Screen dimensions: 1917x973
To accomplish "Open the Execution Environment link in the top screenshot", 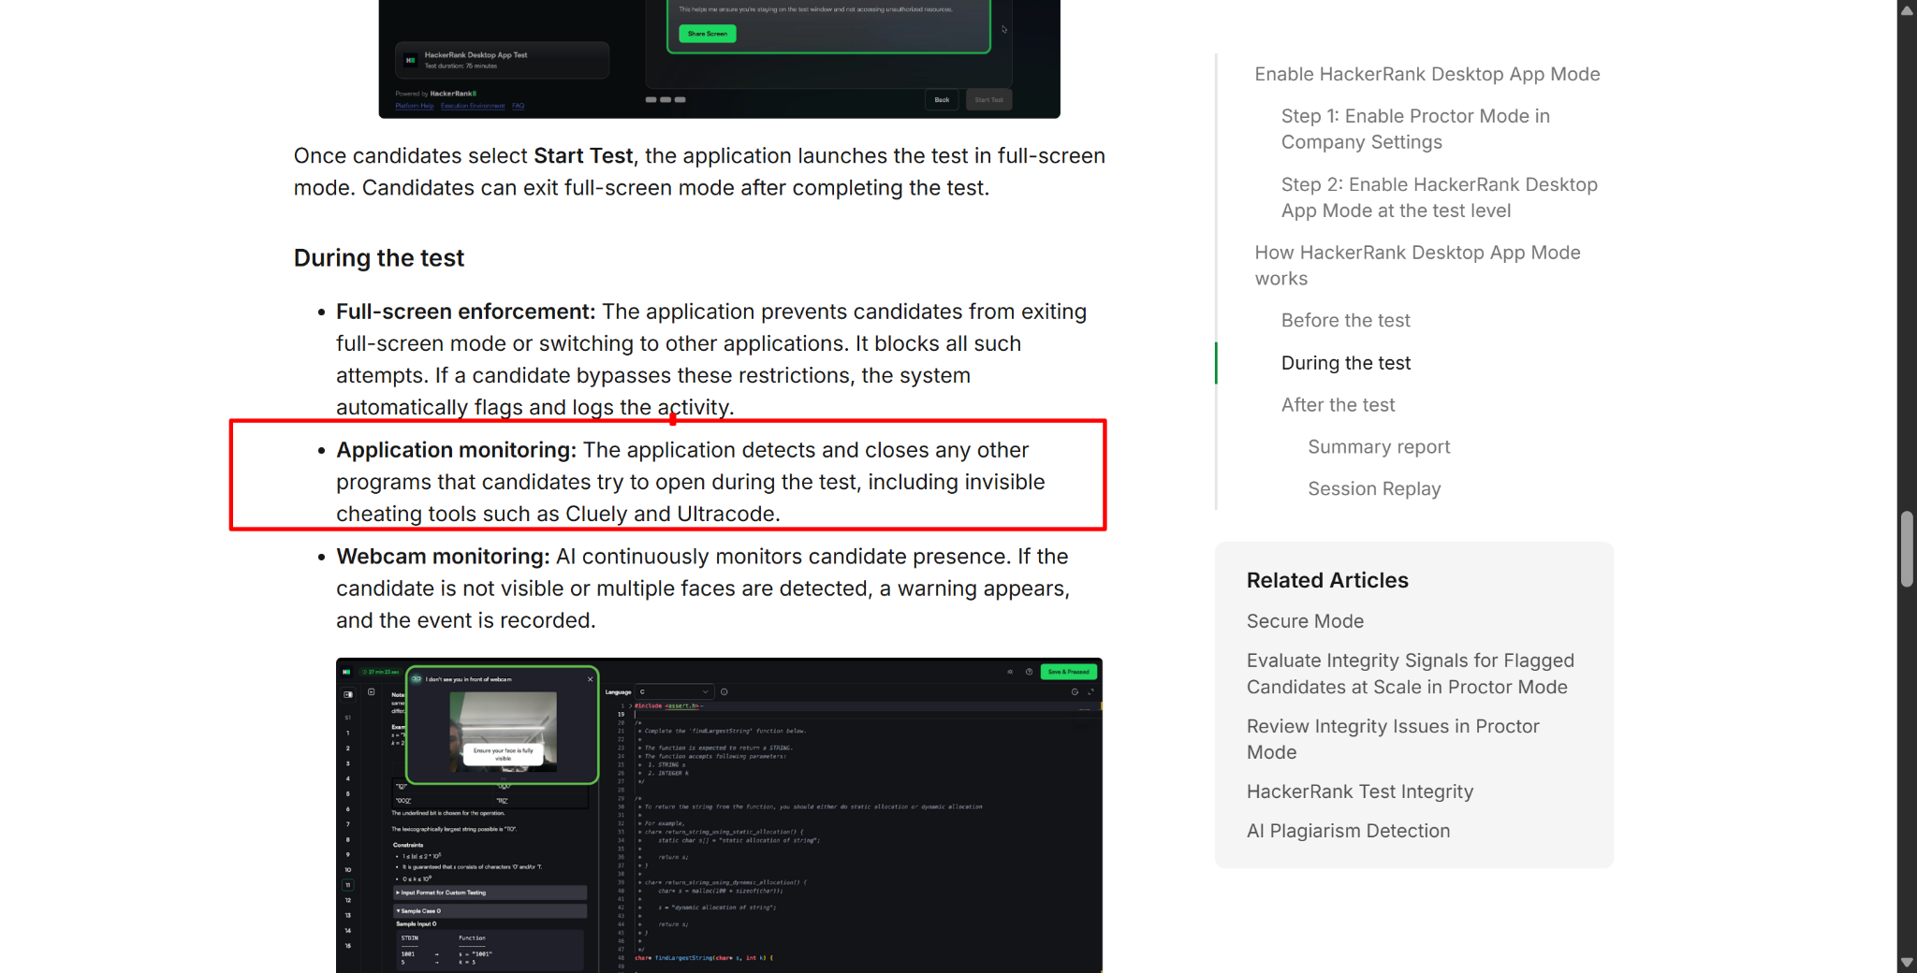I will point(473,106).
